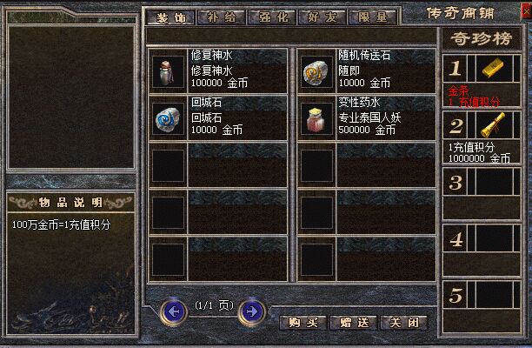Switch to the 强化 tab
The height and width of the screenshot is (348, 532).
pyautogui.click(x=272, y=17)
